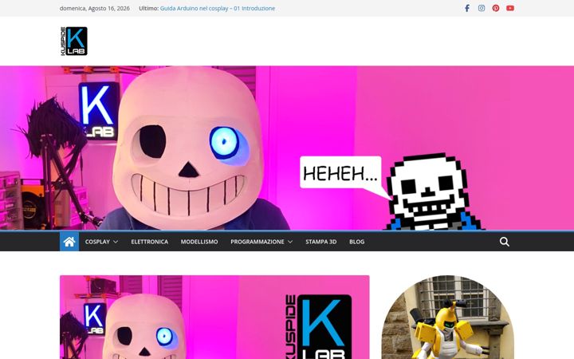Open the Pinterest social icon
Viewport: 574px width, 359px height.
(496, 8)
